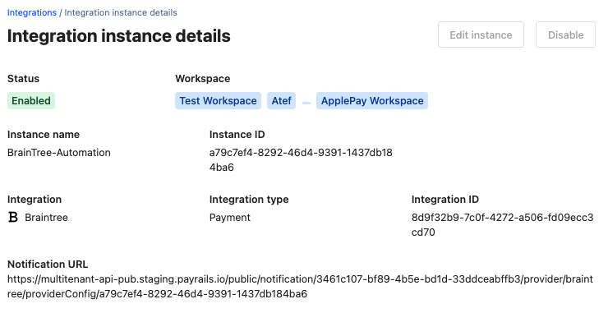Click the Status label

23,79
